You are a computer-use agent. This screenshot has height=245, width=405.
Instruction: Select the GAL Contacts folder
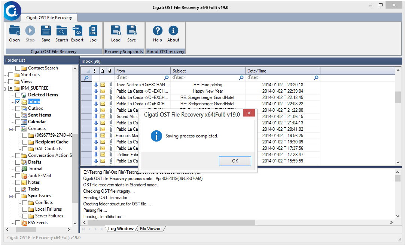click(x=49, y=149)
